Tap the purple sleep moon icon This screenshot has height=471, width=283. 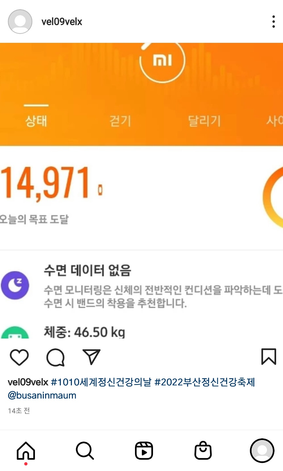coord(15,286)
